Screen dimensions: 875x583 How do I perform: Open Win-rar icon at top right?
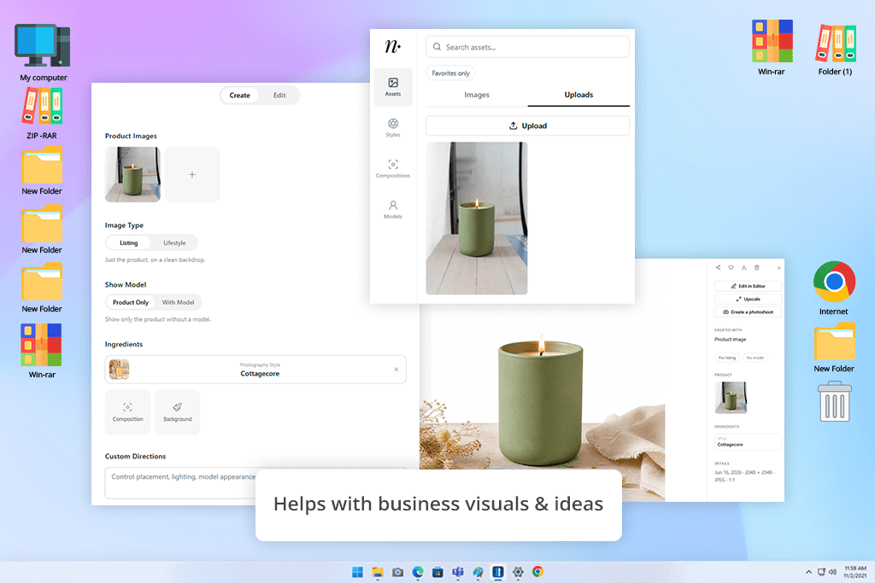click(772, 48)
